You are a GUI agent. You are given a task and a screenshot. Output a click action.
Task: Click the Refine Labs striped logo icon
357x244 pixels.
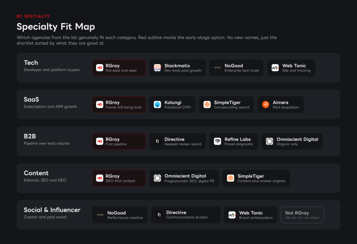pyautogui.click(x=218, y=141)
